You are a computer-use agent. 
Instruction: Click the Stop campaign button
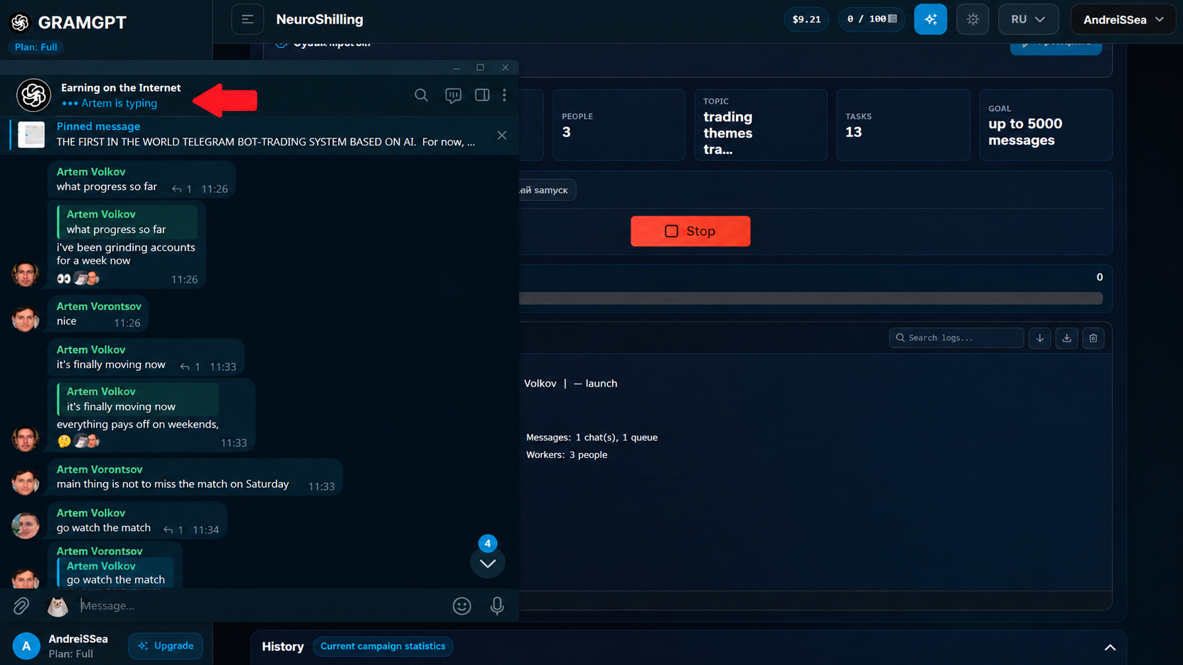(x=691, y=231)
